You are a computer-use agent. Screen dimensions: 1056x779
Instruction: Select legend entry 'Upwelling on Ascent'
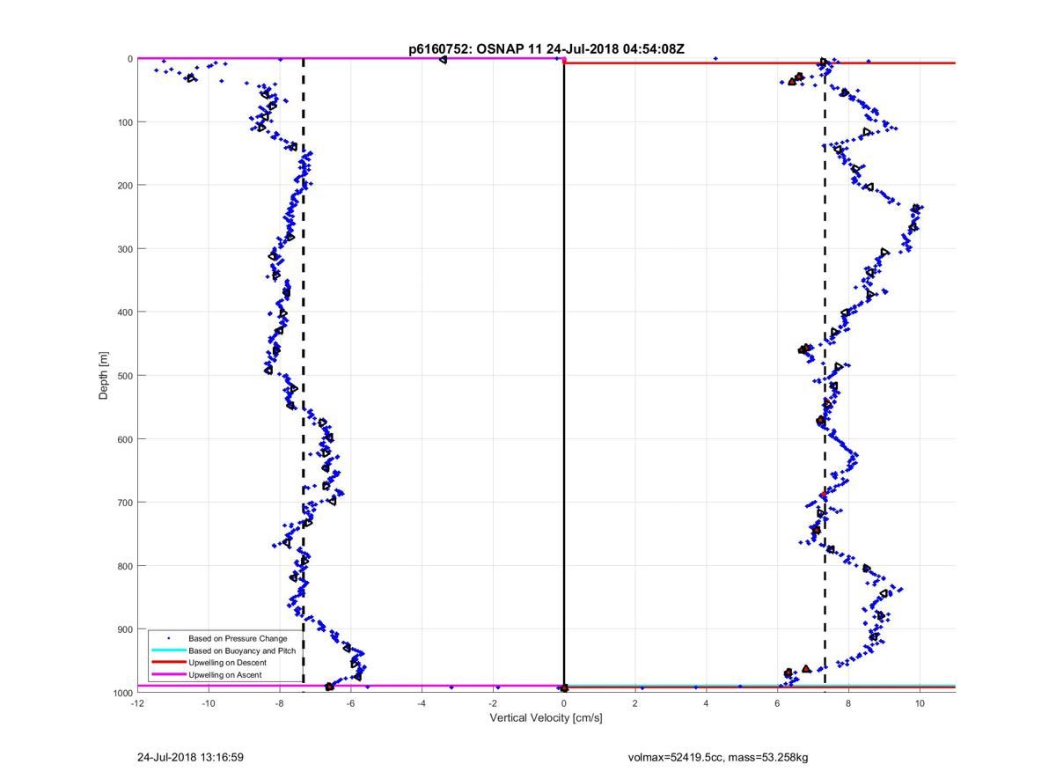227,675
